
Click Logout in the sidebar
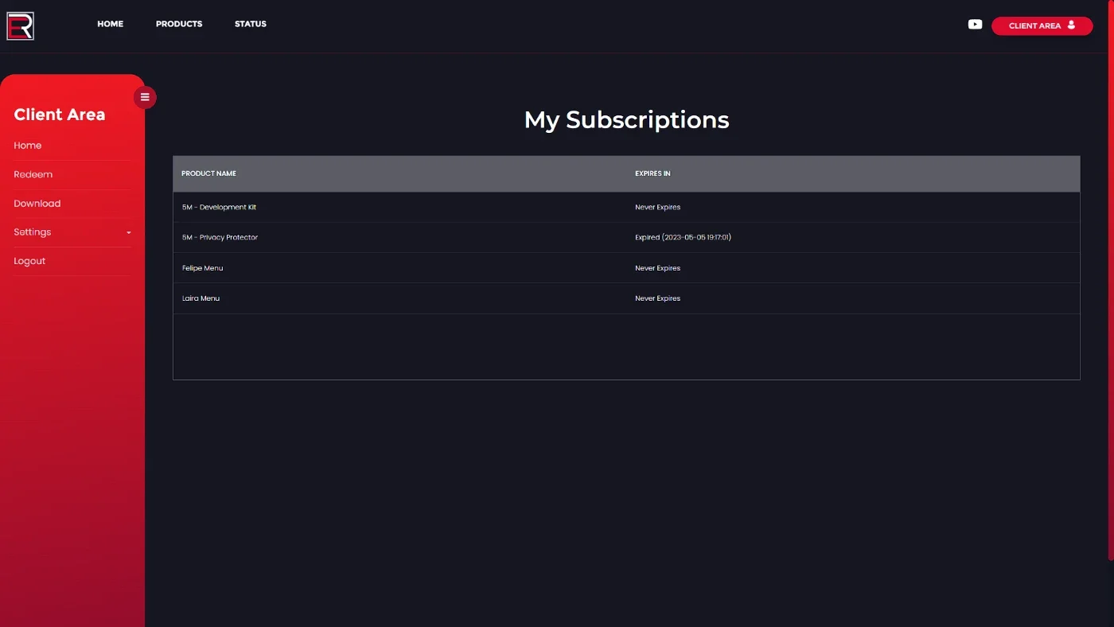(29, 261)
